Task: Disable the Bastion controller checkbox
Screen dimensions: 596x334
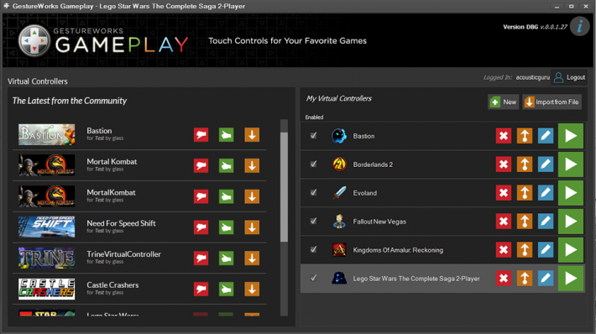Action: [313, 135]
